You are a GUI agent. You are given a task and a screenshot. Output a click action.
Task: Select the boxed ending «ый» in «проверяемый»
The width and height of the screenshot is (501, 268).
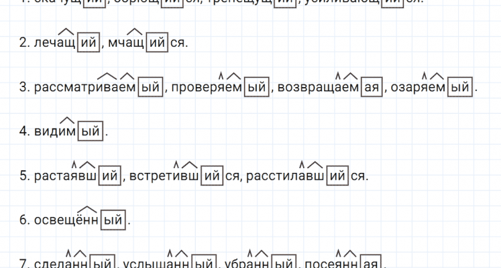tap(256, 88)
